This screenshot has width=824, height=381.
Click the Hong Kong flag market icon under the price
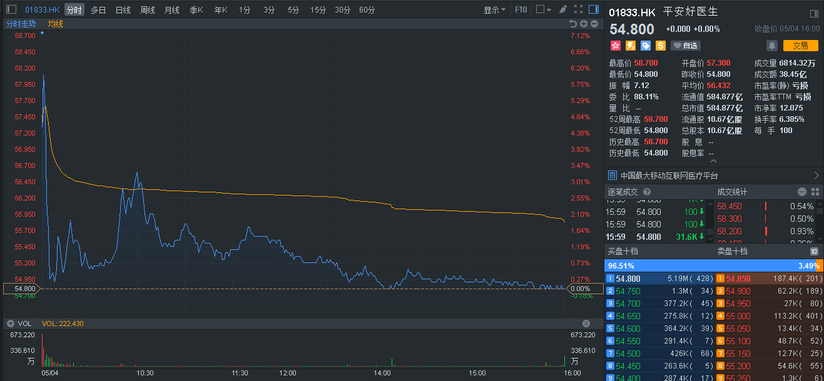616,45
